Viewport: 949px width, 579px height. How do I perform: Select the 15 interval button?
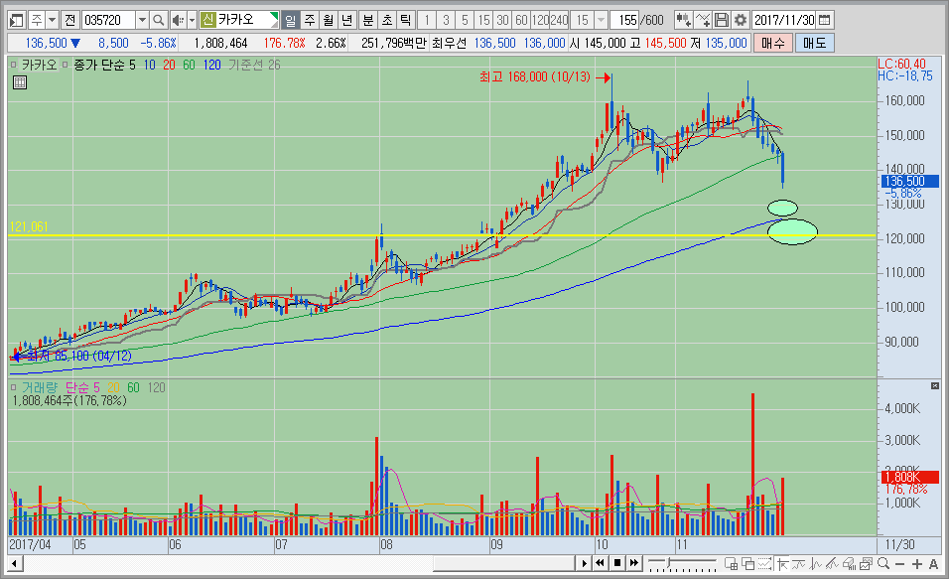[483, 20]
